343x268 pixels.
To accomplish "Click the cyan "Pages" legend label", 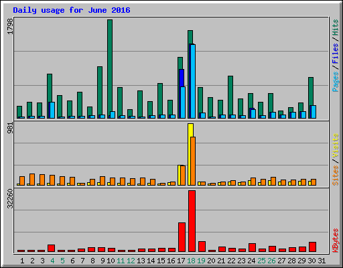I will 336,82.
